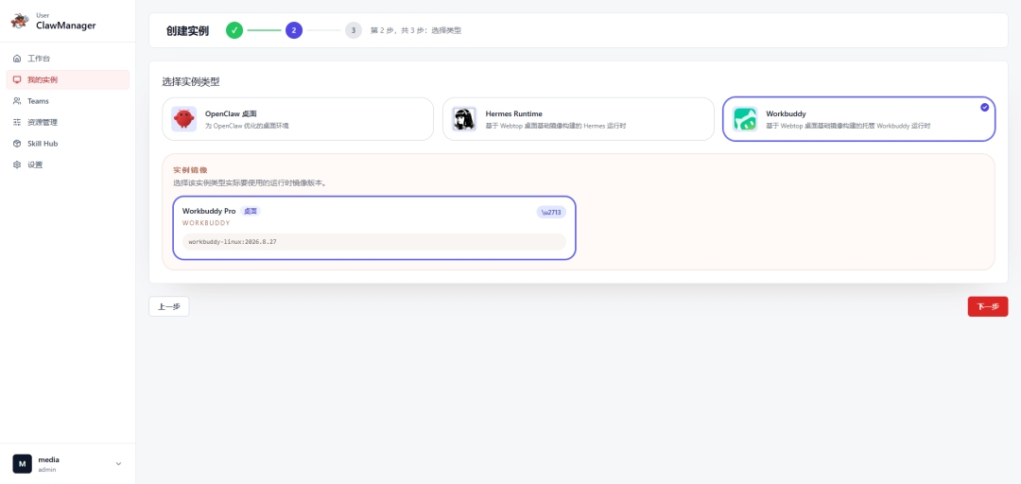1021x484 pixels.
Task: Click the selected checkmark on Workbuddy card
Action: (x=984, y=108)
